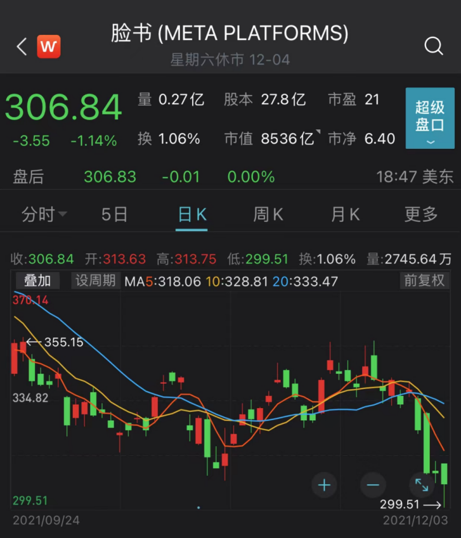461x538 pixels.
Task: Go back with the left arrow icon
Action: click(22, 46)
